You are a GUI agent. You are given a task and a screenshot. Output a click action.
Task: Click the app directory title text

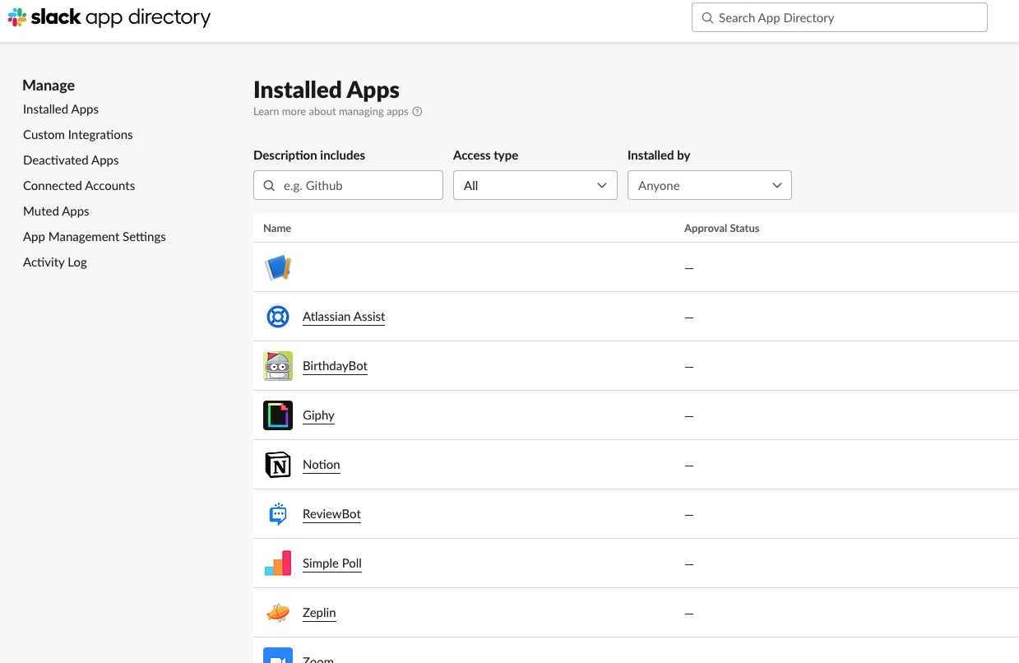click(148, 17)
